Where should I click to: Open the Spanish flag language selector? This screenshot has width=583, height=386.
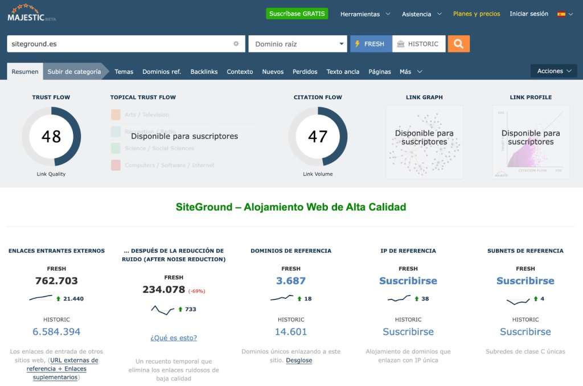(x=565, y=14)
